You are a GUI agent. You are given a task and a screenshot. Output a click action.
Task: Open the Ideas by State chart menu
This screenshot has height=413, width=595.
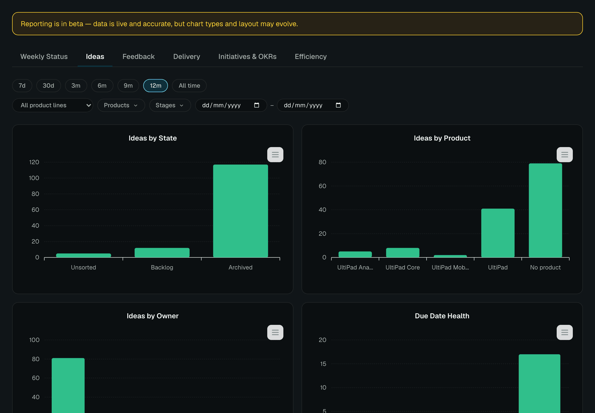275,154
